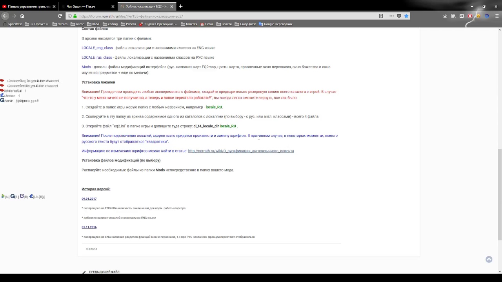Click cl_t4_locale_dir text in step 3
This screenshot has height=282, width=502.
pyautogui.click(x=206, y=126)
